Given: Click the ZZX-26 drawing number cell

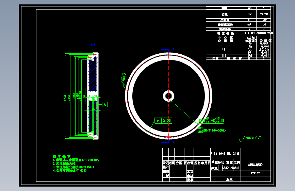Looking at the screenshot, I should (256, 173).
